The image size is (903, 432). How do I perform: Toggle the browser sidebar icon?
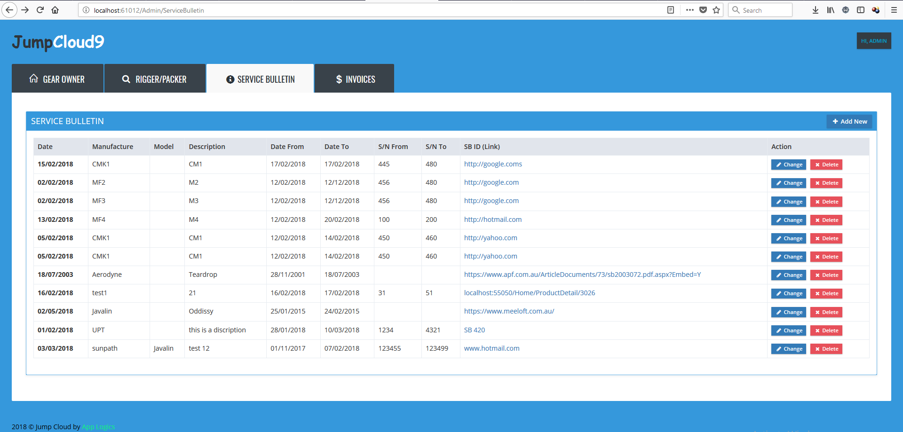coord(861,10)
